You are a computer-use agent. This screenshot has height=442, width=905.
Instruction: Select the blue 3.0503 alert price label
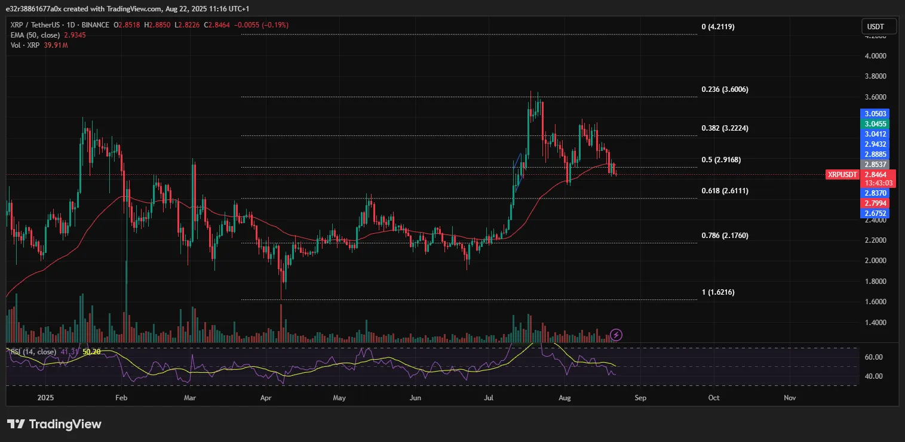[876, 113]
